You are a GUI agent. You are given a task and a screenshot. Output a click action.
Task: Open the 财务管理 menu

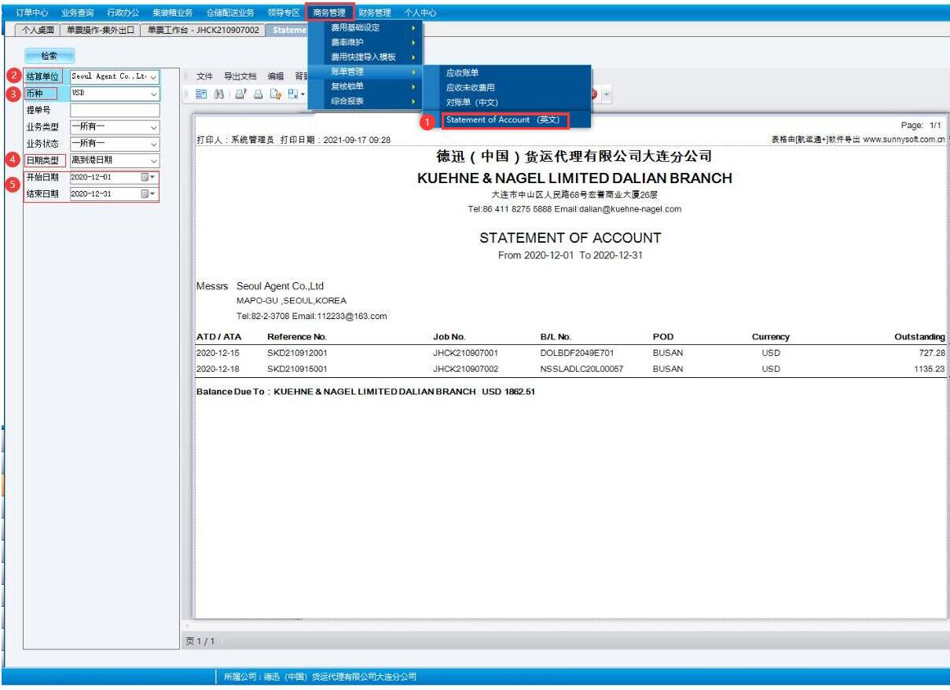[x=374, y=13]
